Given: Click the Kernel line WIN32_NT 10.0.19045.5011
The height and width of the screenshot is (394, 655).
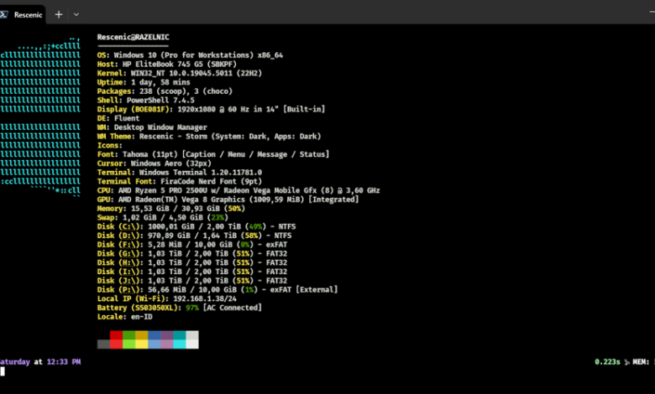Looking at the screenshot, I should [180, 74].
